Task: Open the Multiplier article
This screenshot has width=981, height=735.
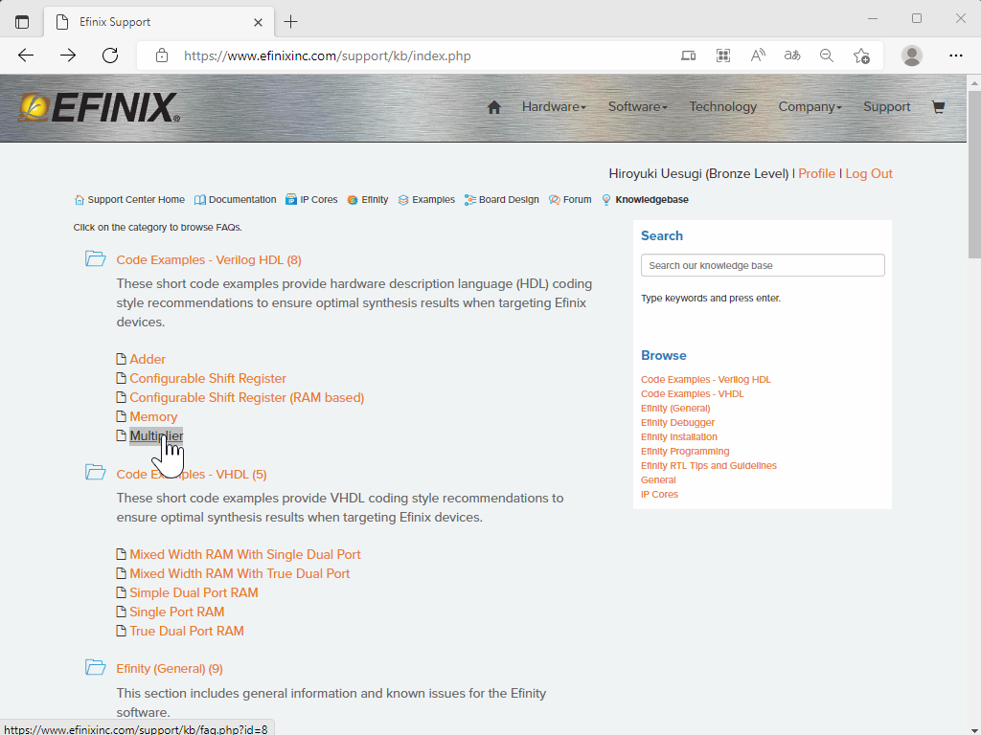Action: pyautogui.click(x=156, y=435)
